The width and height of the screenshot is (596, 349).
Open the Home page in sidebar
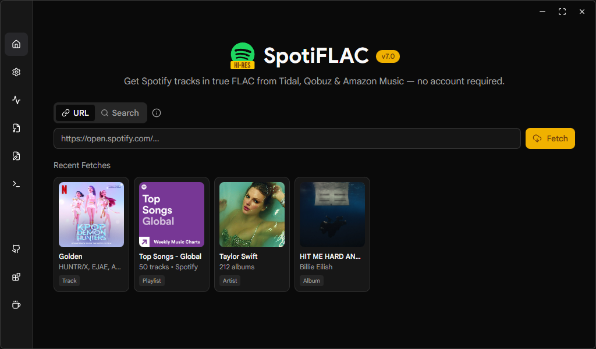pos(16,44)
